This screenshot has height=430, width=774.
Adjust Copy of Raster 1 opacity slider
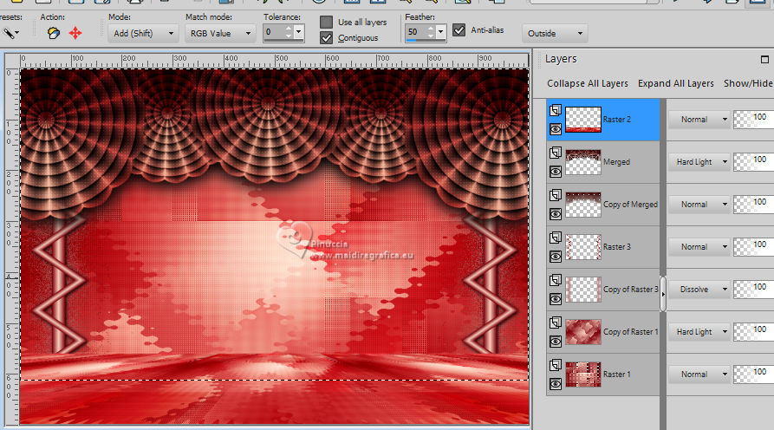pyautogui.click(x=754, y=332)
